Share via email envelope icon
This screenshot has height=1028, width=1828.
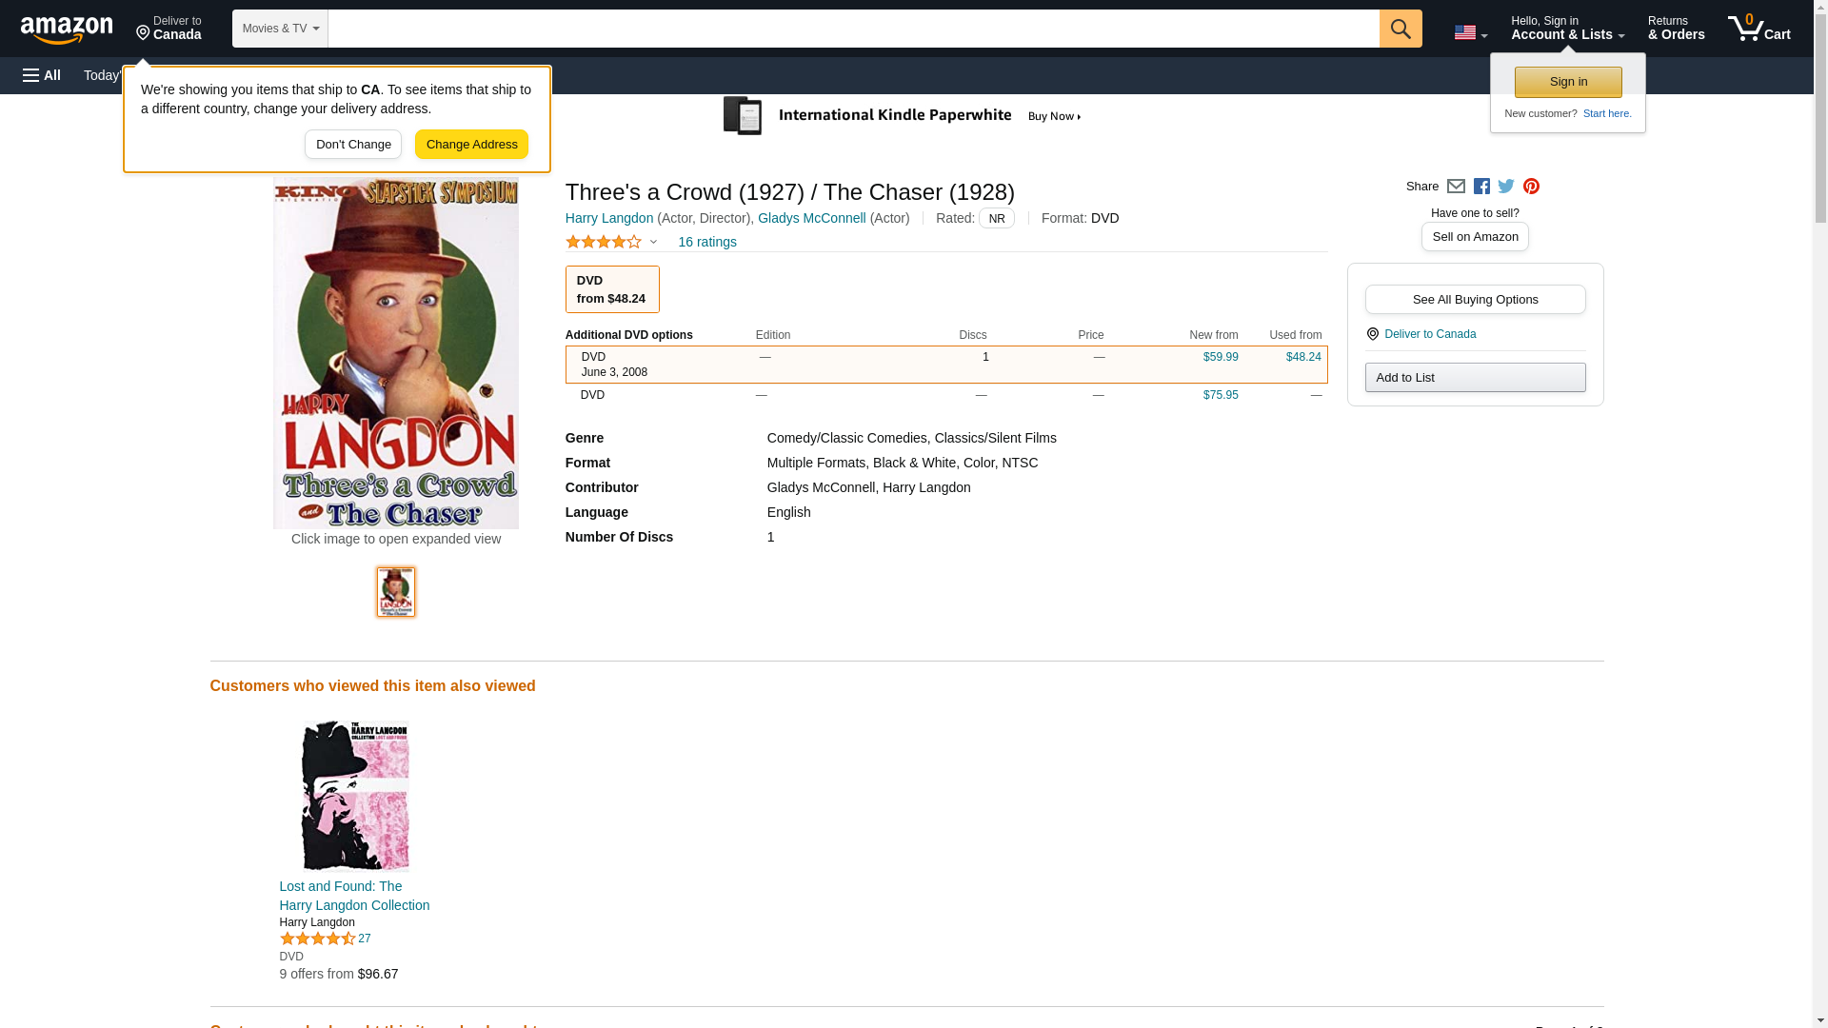coord(1456,187)
